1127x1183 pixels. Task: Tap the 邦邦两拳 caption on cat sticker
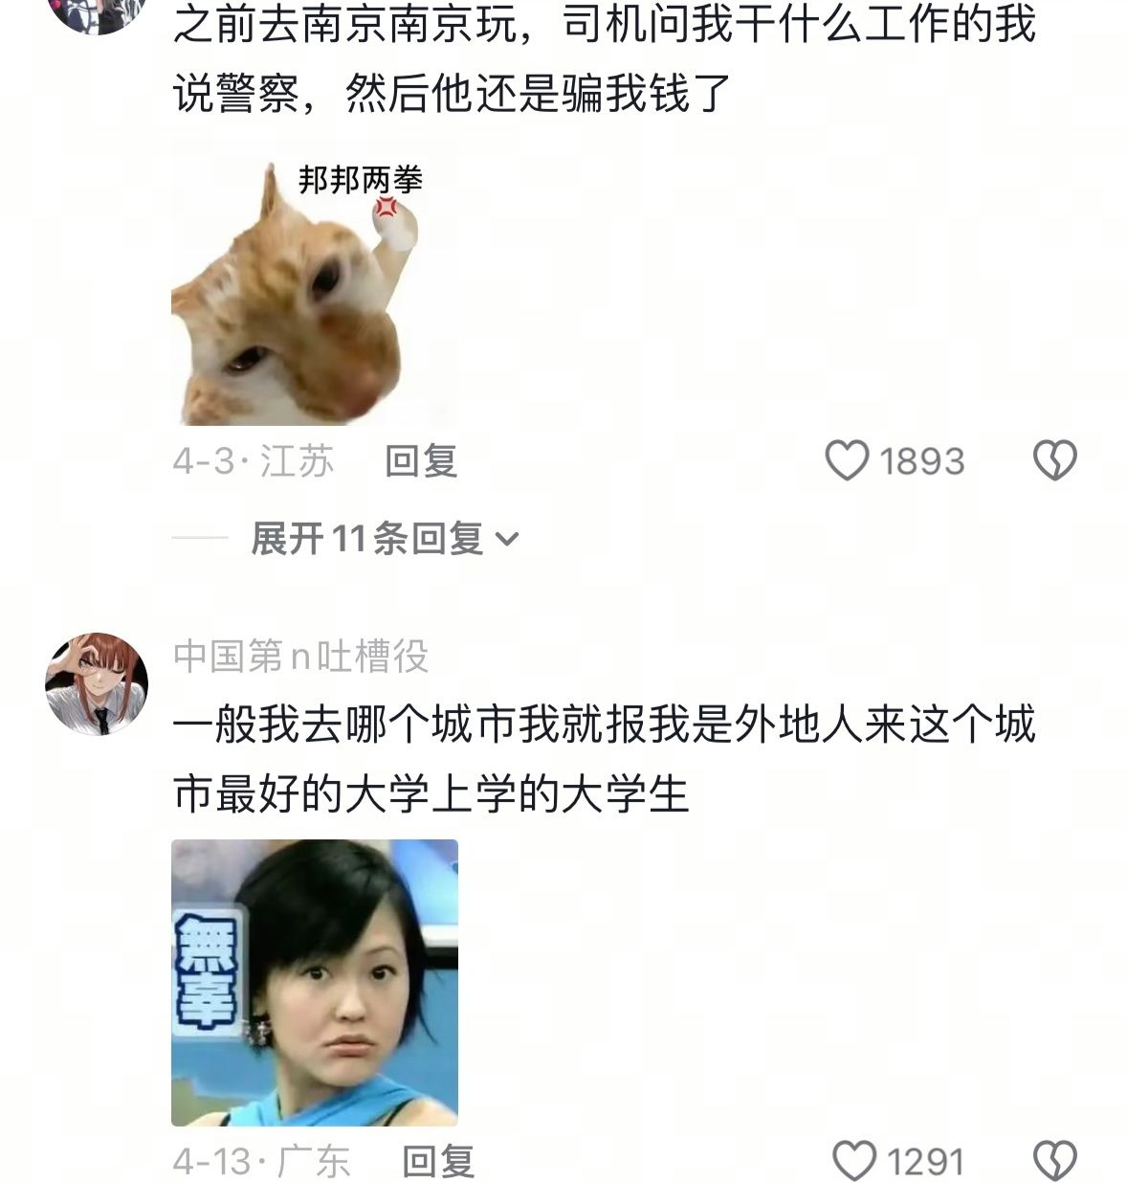361,180
